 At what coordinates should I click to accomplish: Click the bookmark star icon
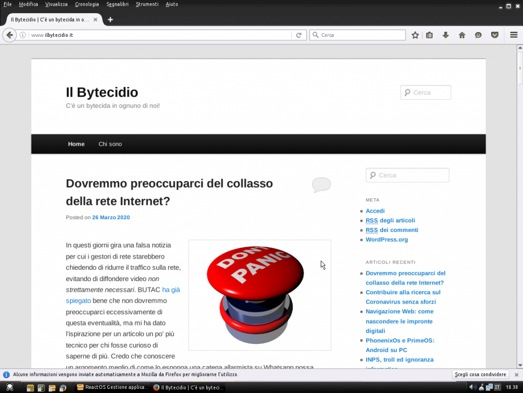415,35
